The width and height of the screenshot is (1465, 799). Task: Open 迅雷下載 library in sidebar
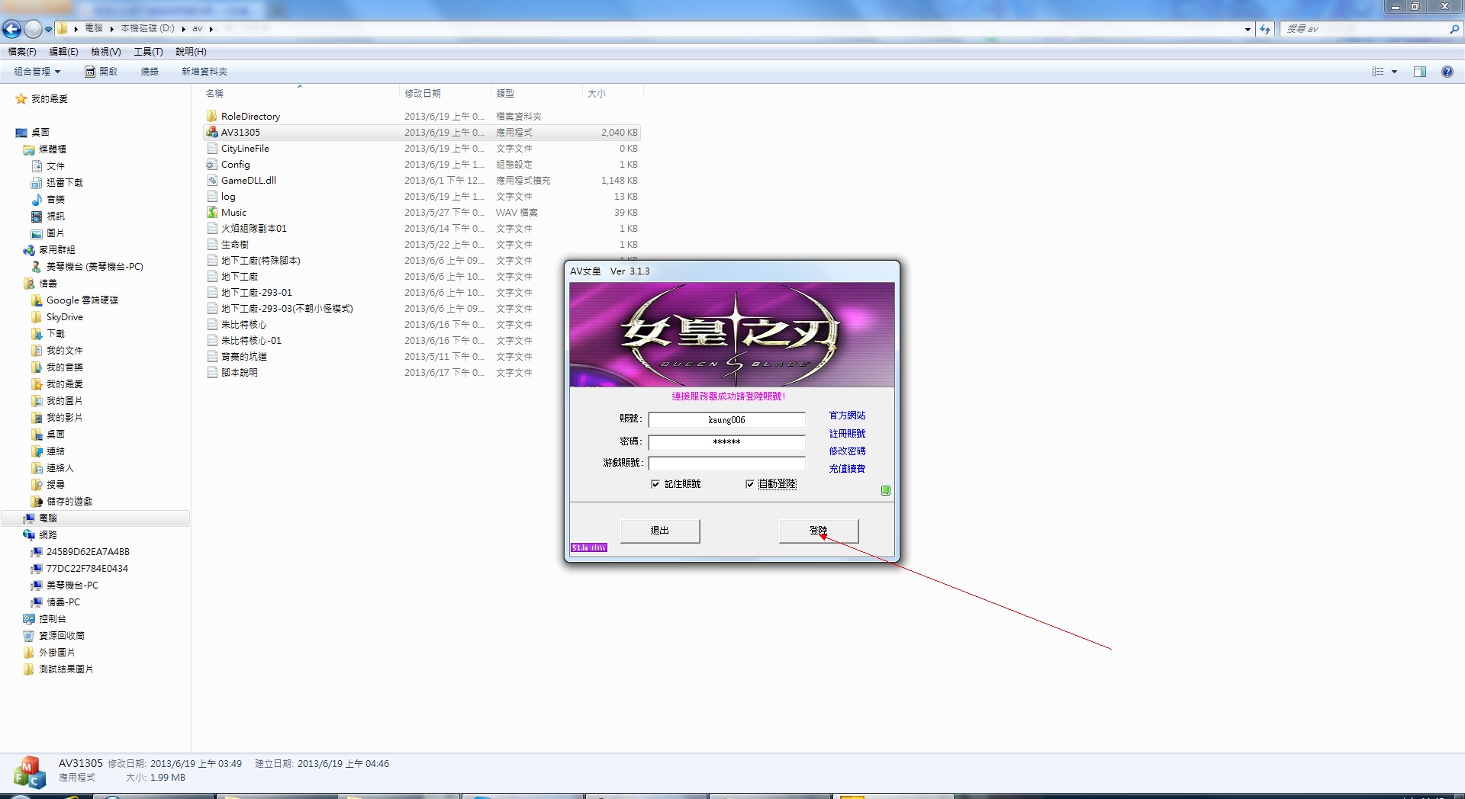pos(57,183)
